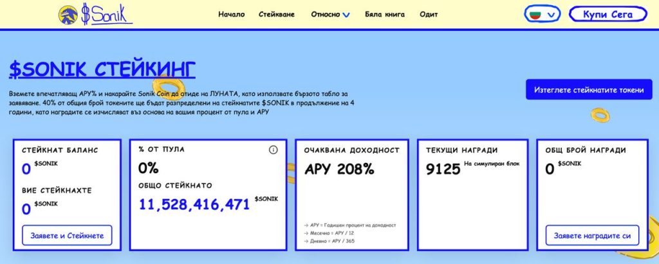Click the total staked value 11,528,416,471
659x264 pixels.
(x=194, y=205)
